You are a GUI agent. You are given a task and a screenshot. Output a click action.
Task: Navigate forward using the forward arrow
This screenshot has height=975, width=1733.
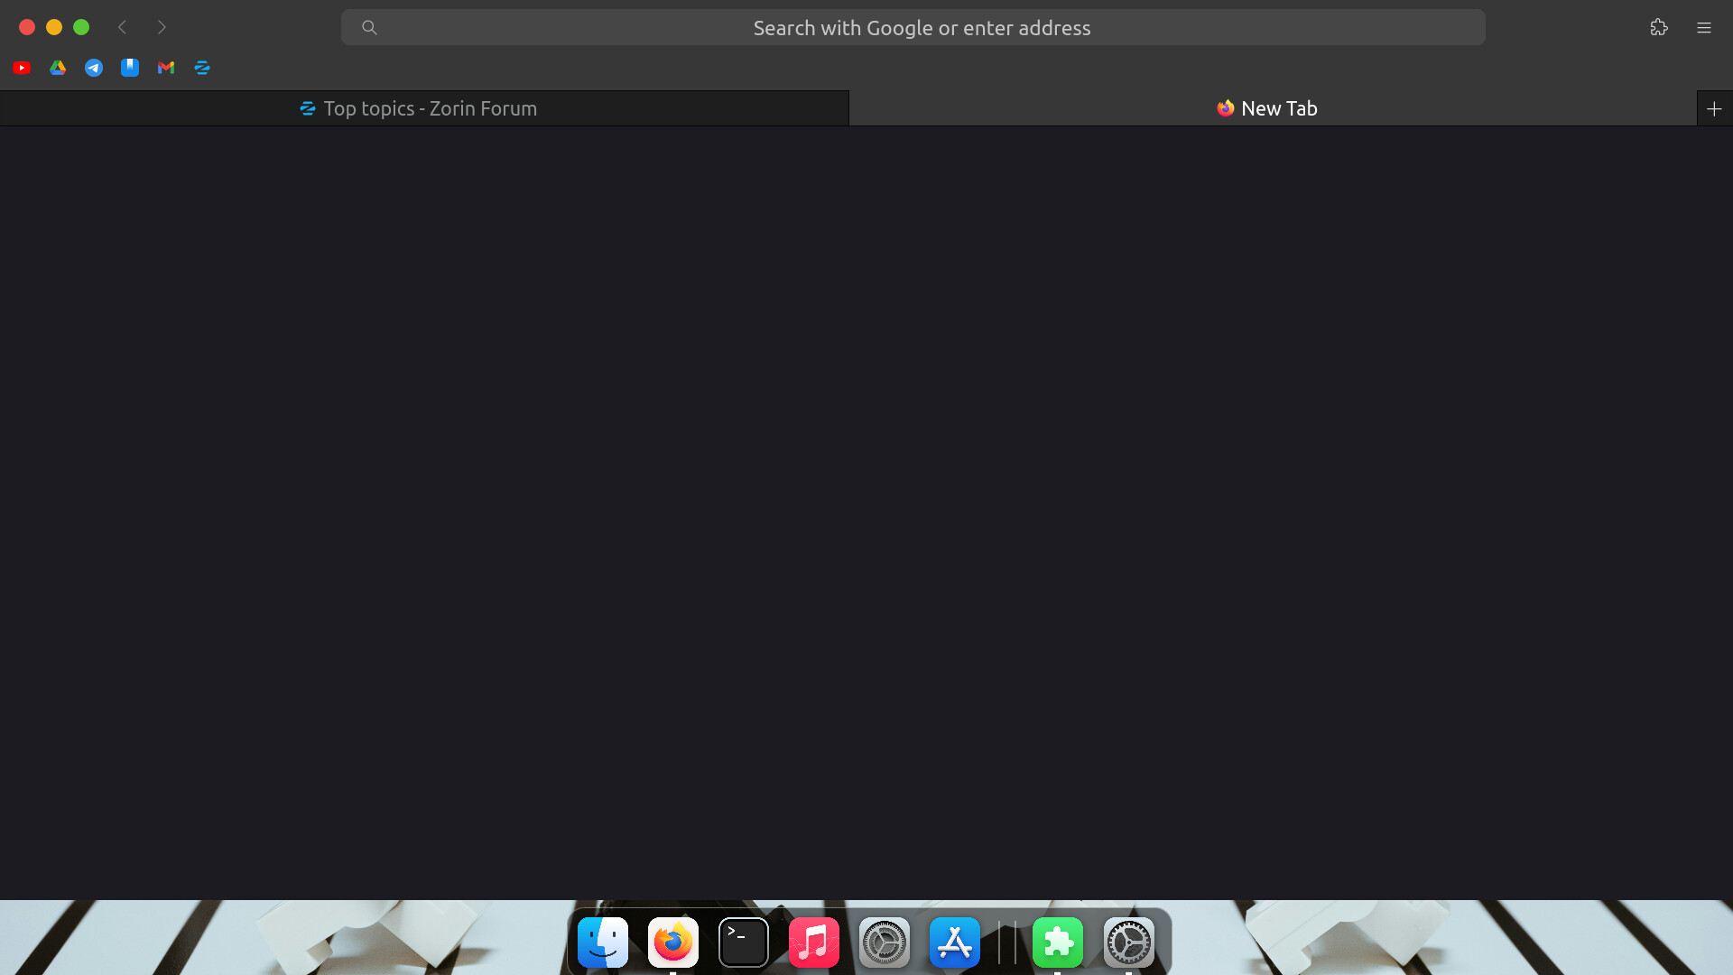[x=162, y=27]
